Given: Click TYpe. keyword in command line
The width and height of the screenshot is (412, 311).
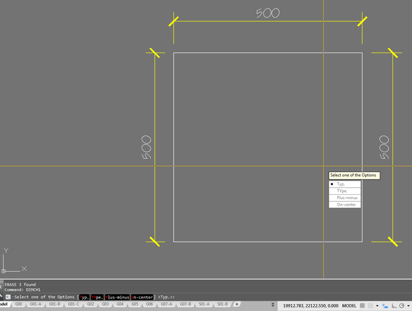Looking at the screenshot, I should coord(97,297).
